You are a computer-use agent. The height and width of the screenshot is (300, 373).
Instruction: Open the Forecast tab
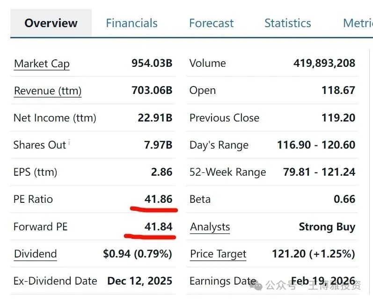pyautogui.click(x=211, y=23)
